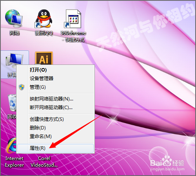Click the Internet Explorer label text
Screen dimensions: 196x176
15,162
